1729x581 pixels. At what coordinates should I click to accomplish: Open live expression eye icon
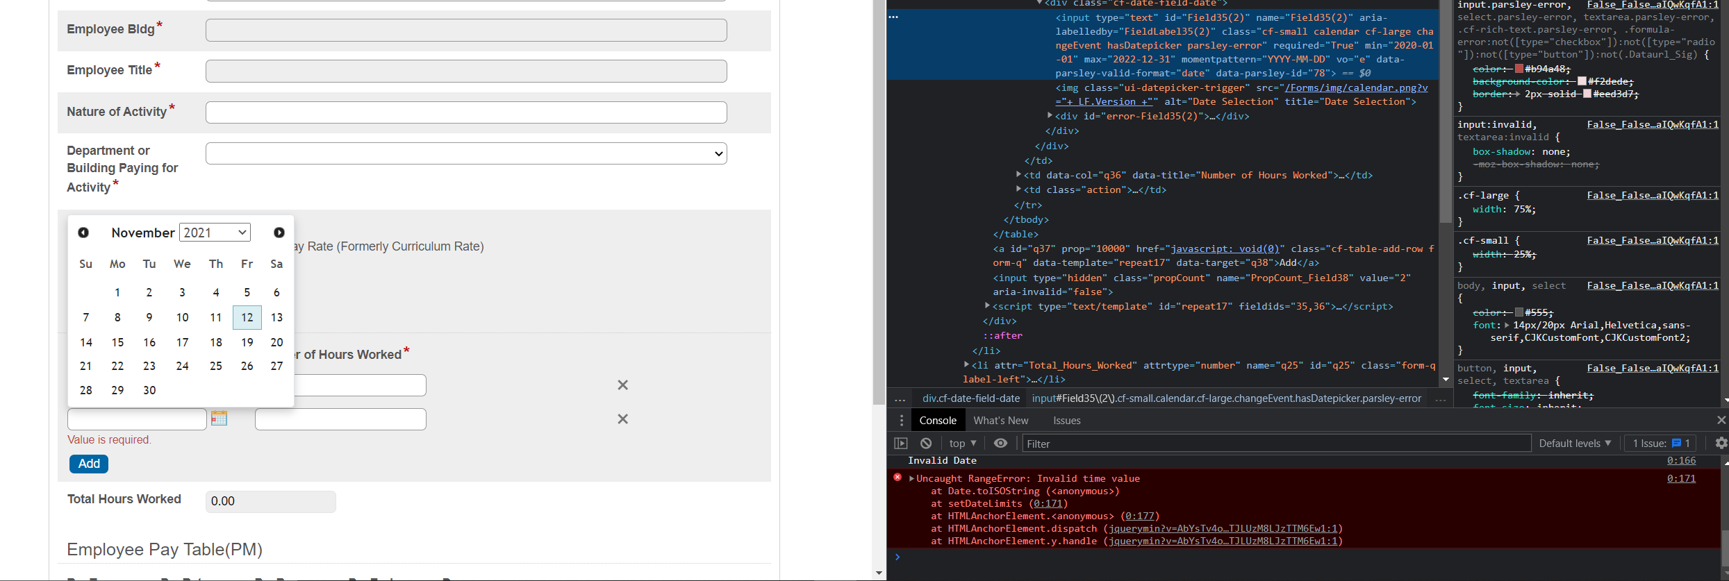point(1000,444)
